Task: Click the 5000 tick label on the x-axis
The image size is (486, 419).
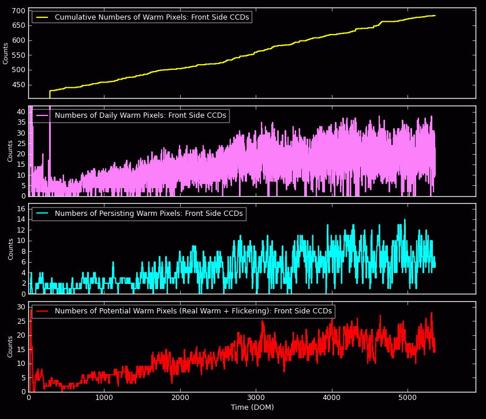Action: 407,398
